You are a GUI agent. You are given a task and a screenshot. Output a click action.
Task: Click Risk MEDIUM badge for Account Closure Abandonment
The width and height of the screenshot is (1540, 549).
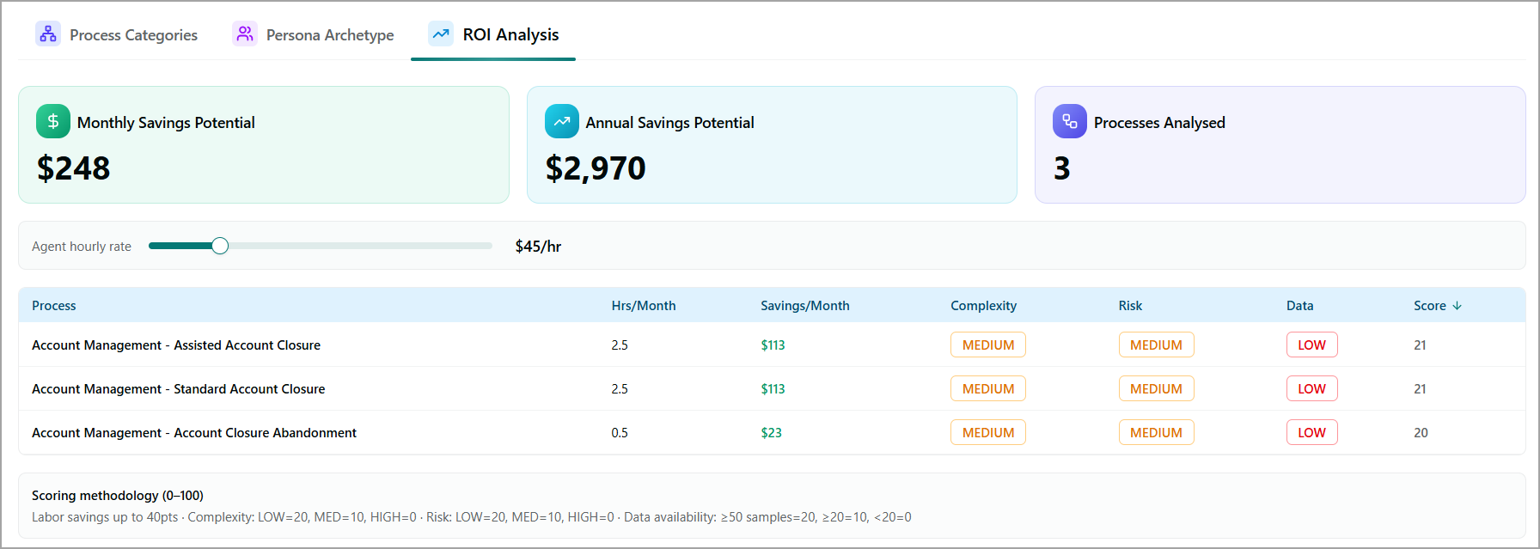(x=1156, y=432)
